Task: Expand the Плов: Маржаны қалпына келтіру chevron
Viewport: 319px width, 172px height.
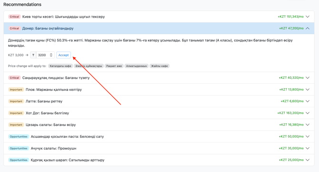Action: pos(308,89)
